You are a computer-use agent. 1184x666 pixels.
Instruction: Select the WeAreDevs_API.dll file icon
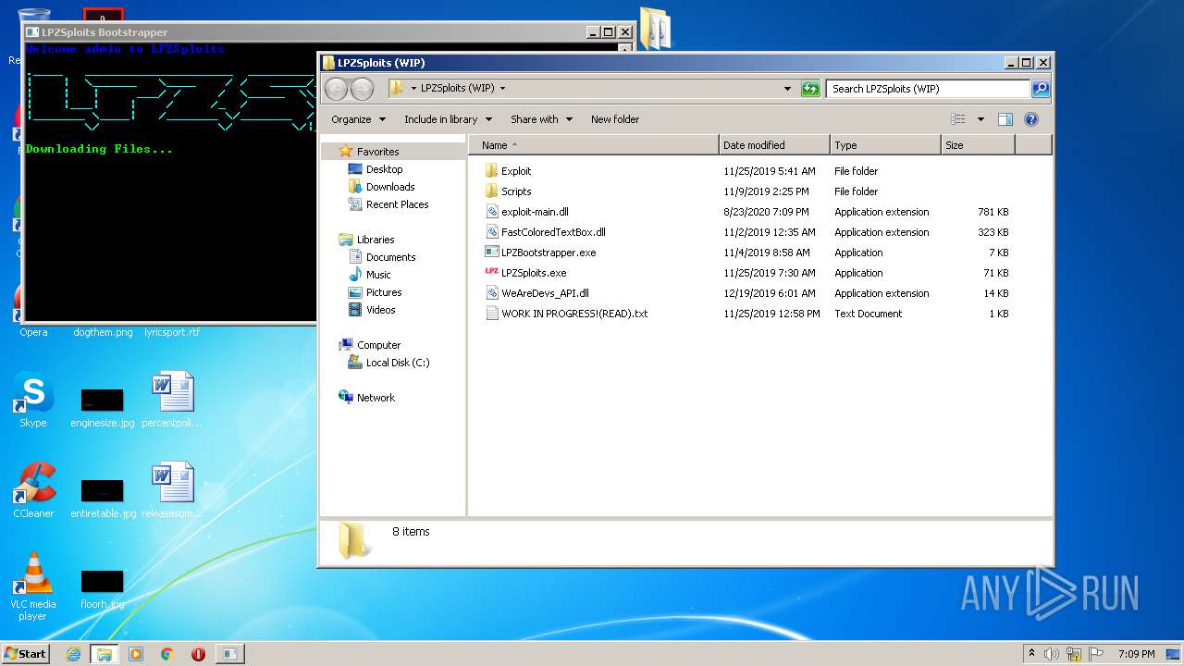(491, 293)
